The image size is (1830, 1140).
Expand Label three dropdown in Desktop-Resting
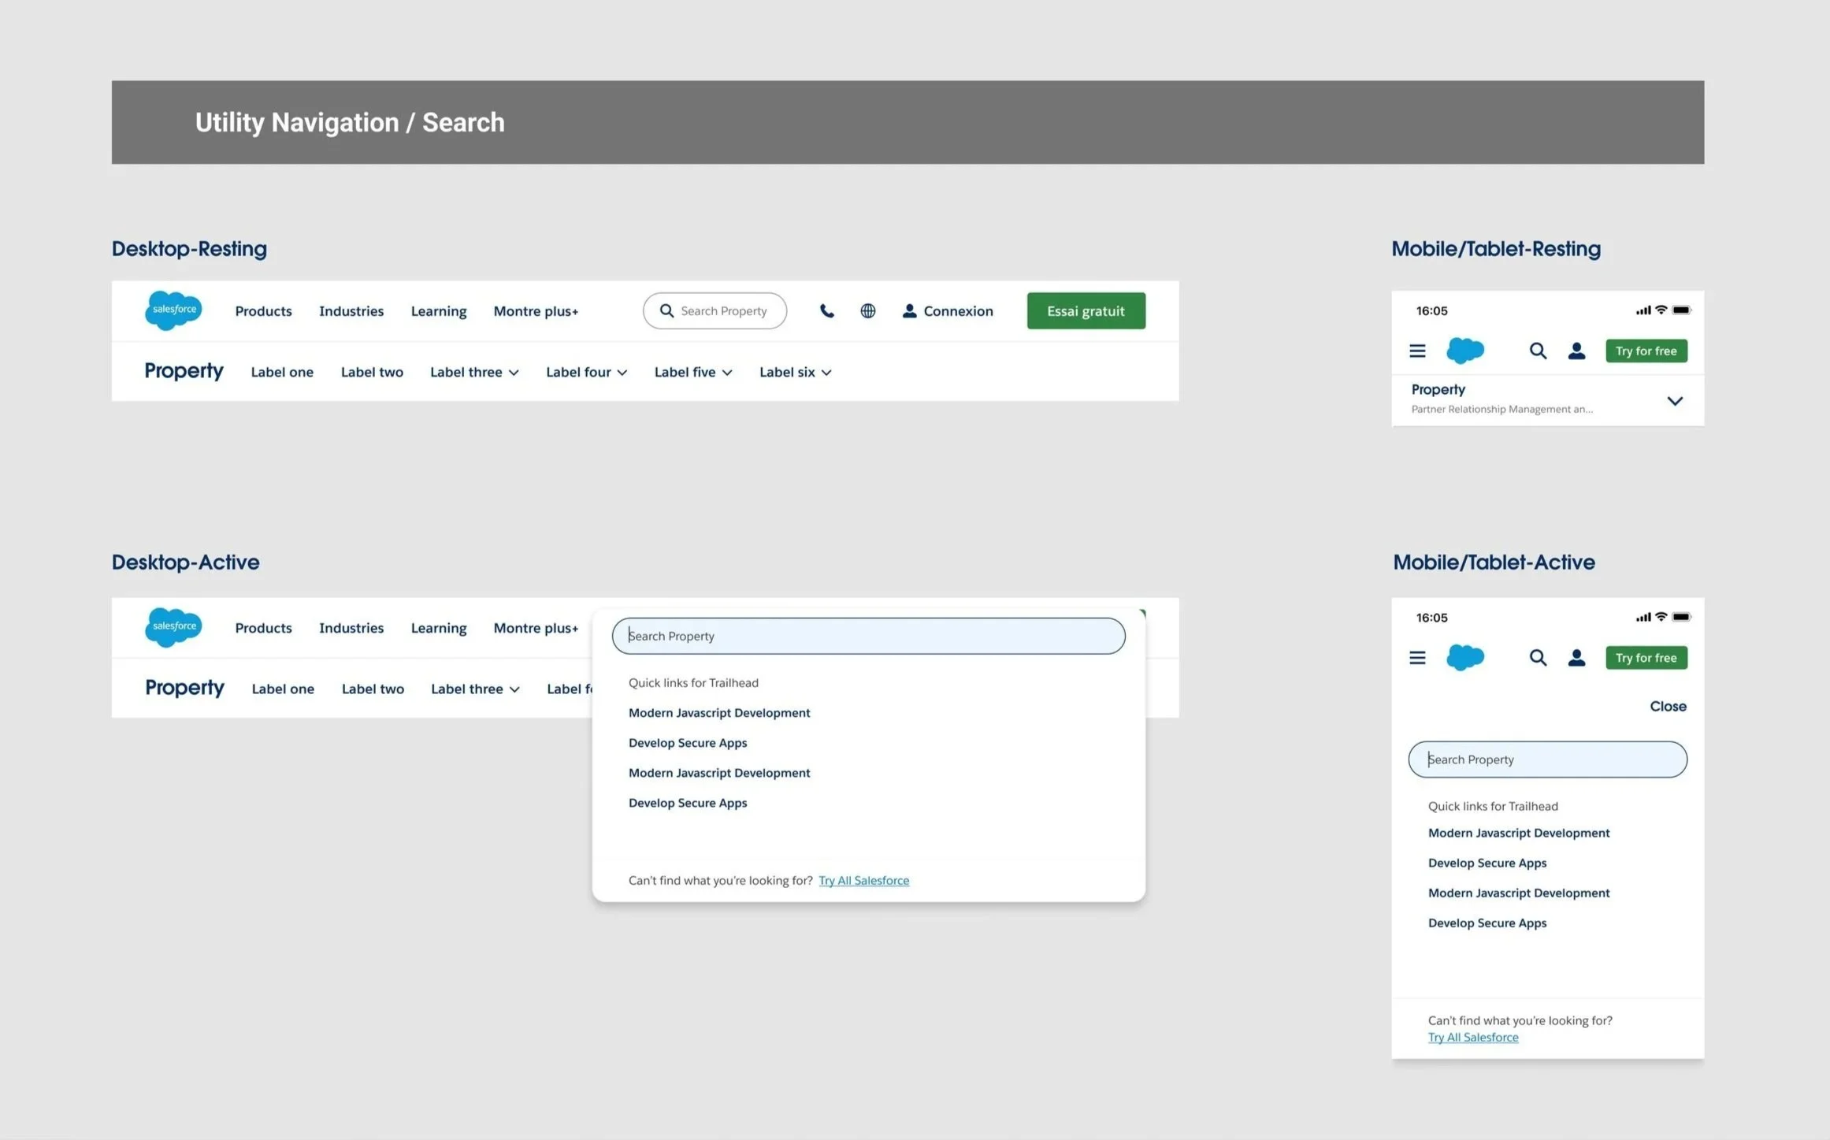coord(474,373)
